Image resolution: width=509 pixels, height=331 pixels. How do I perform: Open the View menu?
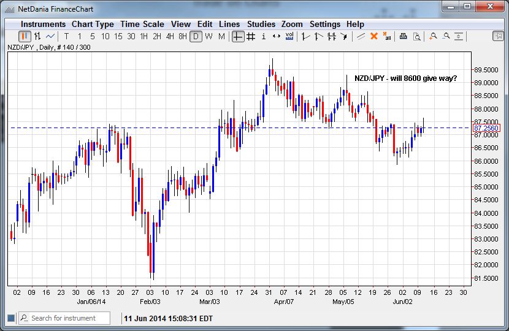pos(181,25)
